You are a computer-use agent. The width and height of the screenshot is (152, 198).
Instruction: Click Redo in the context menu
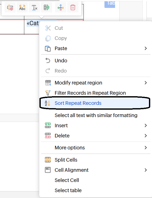[61, 71]
